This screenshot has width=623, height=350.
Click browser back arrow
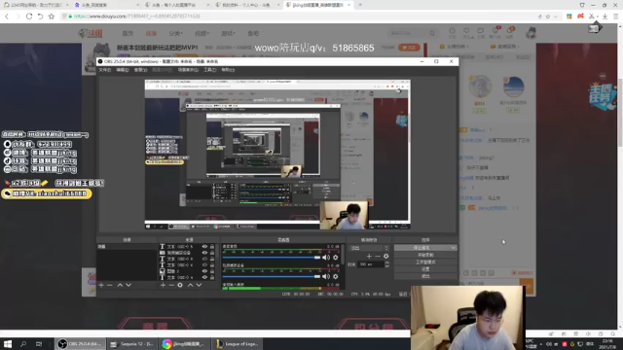(7, 17)
